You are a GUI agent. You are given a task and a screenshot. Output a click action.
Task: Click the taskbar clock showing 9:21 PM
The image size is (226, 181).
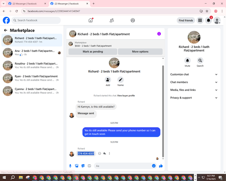point(211,177)
